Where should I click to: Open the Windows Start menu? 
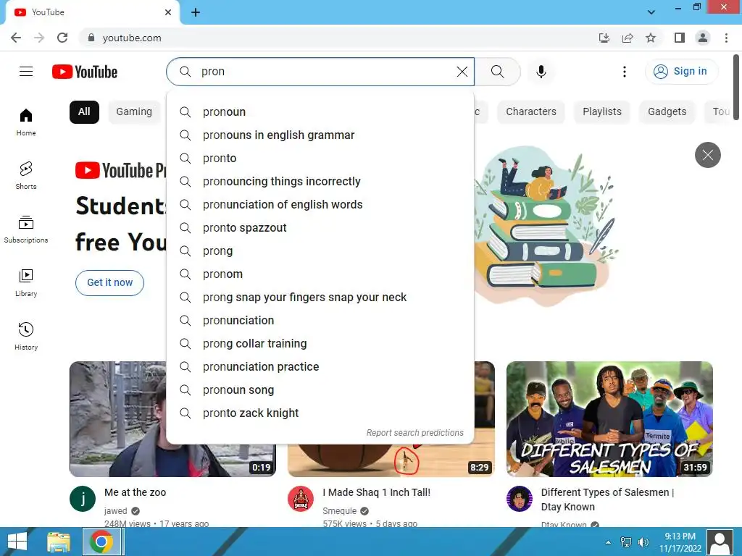(x=17, y=542)
